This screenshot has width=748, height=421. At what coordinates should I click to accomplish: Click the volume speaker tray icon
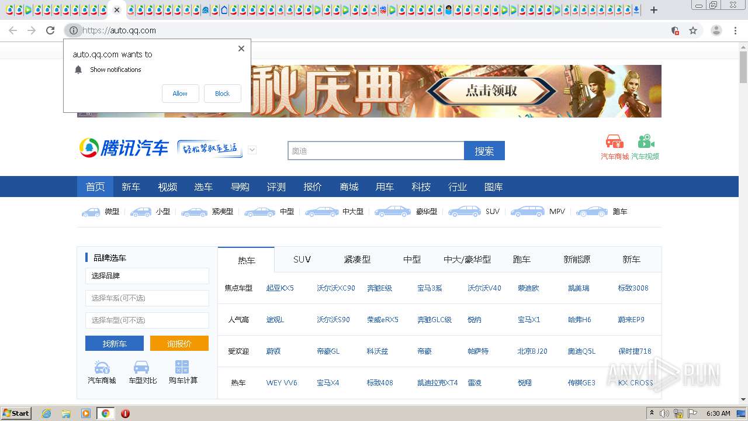coord(664,413)
